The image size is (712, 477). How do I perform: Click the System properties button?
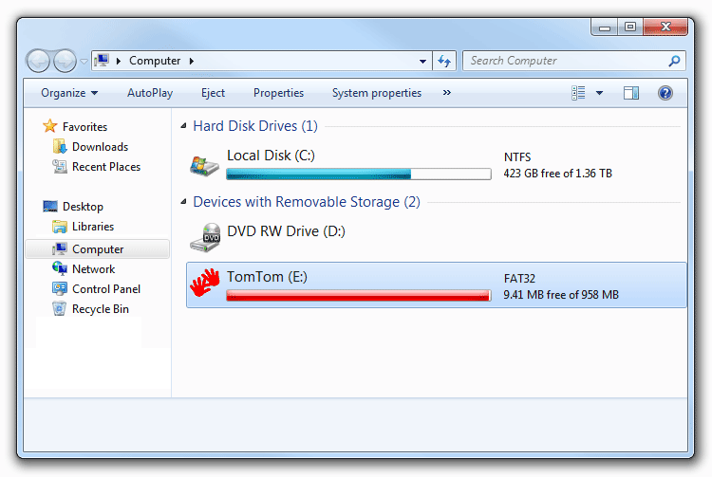tap(376, 93)
